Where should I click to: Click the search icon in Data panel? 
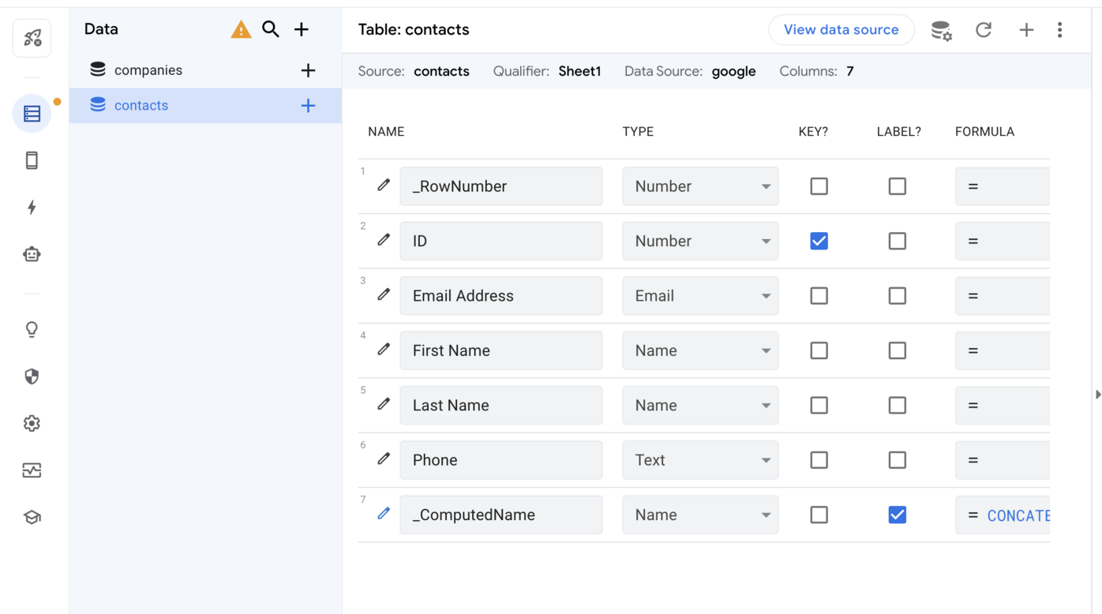[271, 29]
